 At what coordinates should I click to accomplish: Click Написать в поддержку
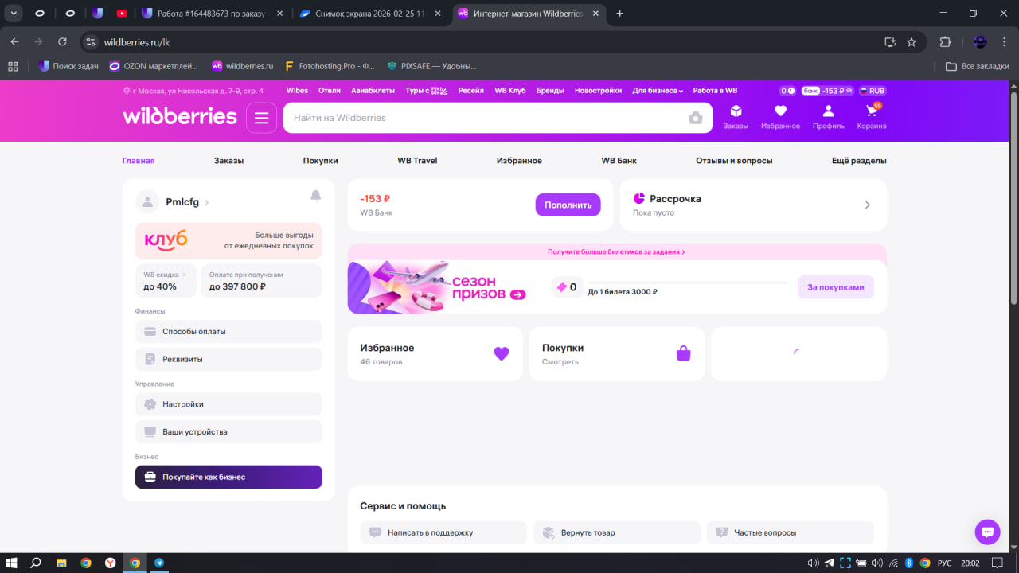click(443, 532)
